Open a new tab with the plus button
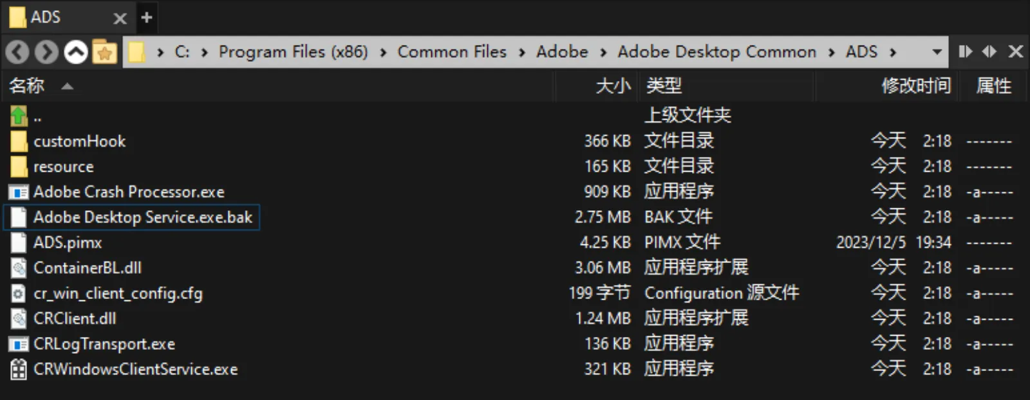This screenshot has height=400, width=1030. coord(147,17)
